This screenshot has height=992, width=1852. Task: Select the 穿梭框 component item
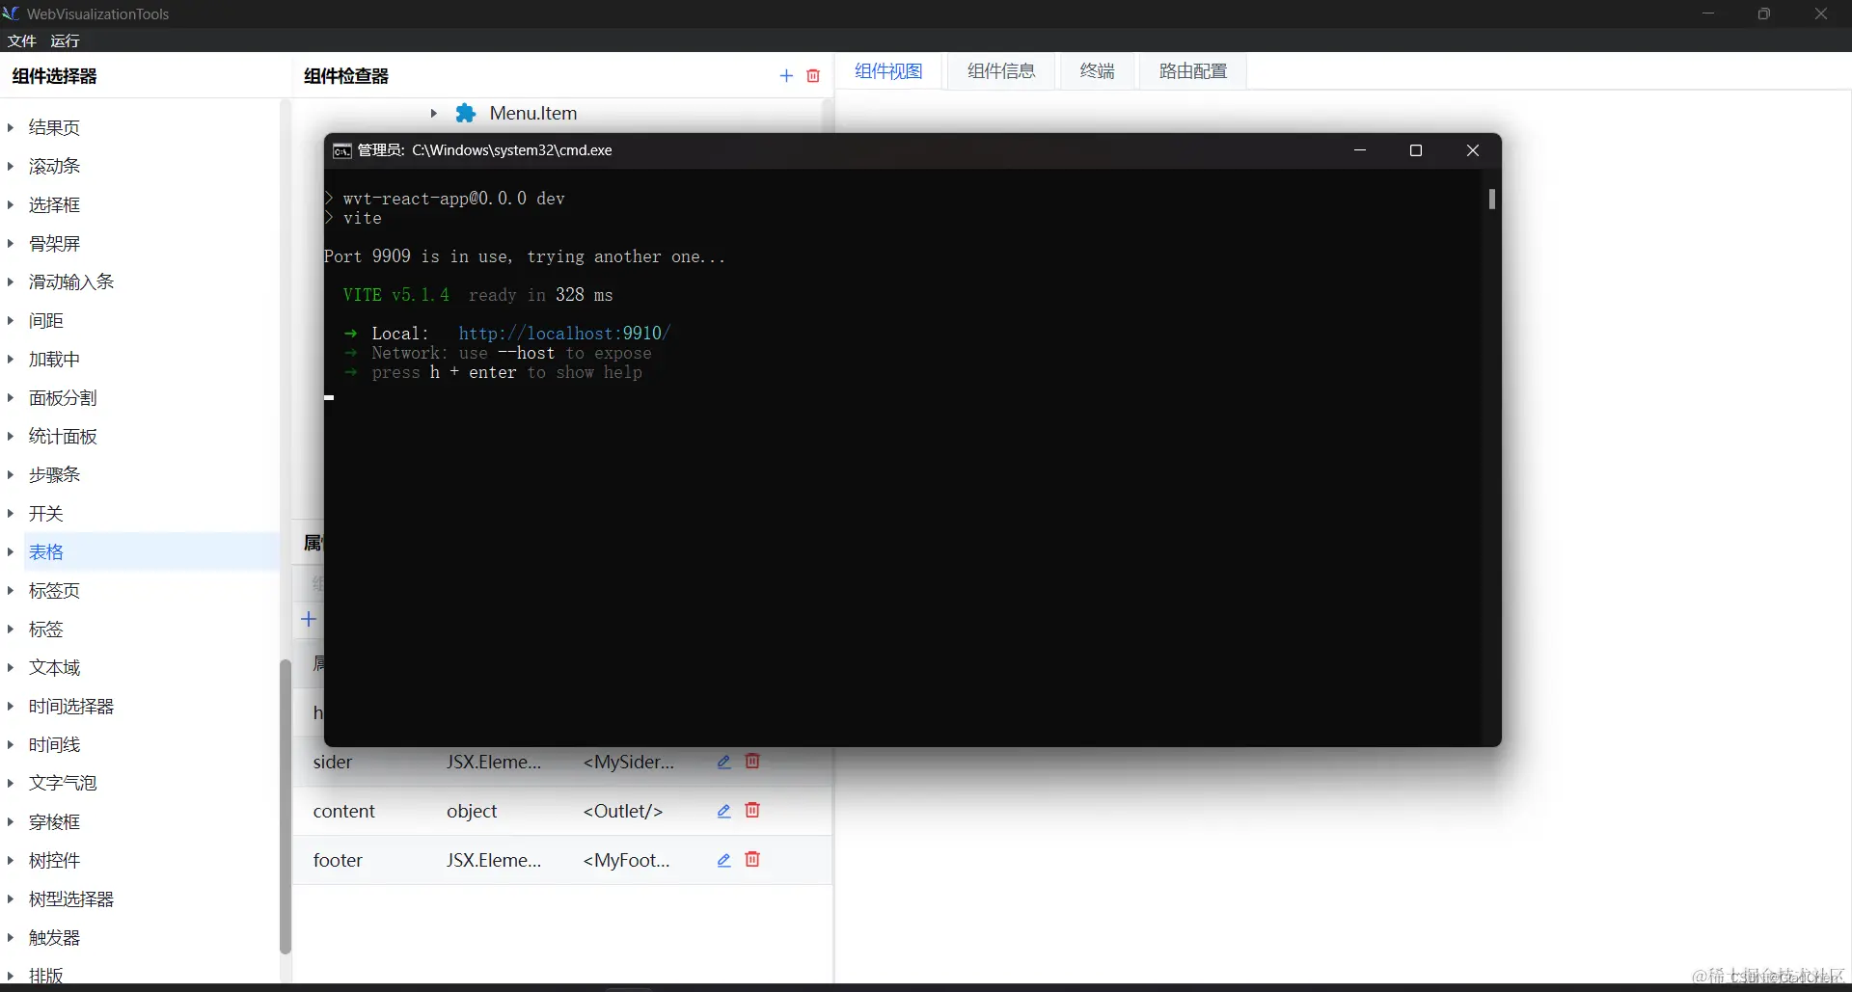(54, 821)
